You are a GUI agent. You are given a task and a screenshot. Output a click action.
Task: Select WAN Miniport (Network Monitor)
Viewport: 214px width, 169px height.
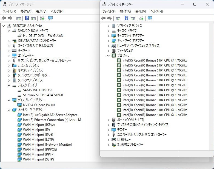47,145
